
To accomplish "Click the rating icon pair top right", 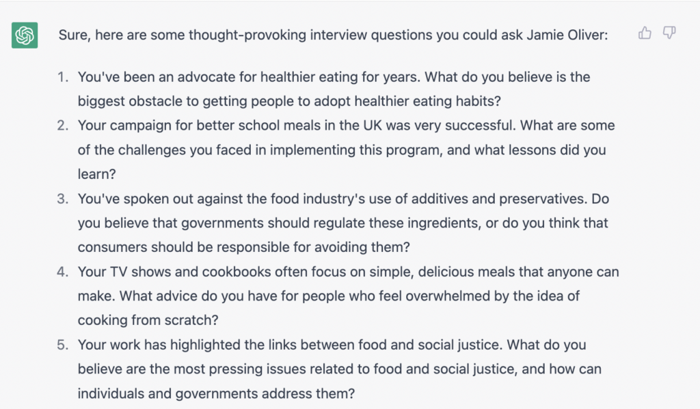I will click(x=656, y=33).
